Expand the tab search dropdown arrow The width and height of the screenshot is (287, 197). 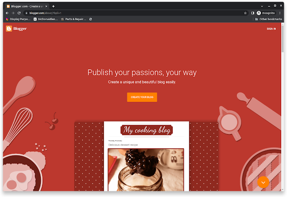click(x=262, y=6)
